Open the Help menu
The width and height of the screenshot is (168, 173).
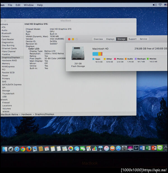point(40,5)
